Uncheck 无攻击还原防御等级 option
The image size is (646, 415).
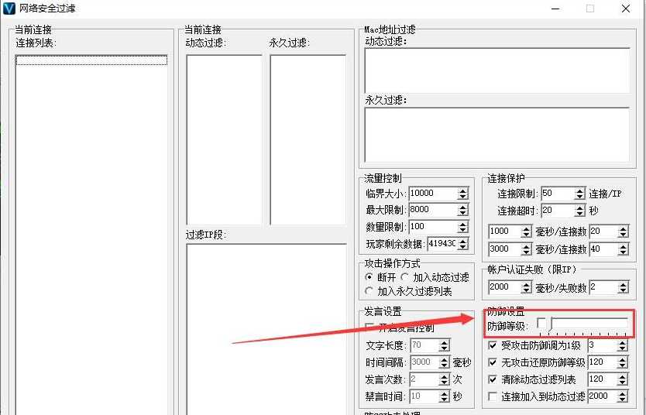(x=493, y=362)
